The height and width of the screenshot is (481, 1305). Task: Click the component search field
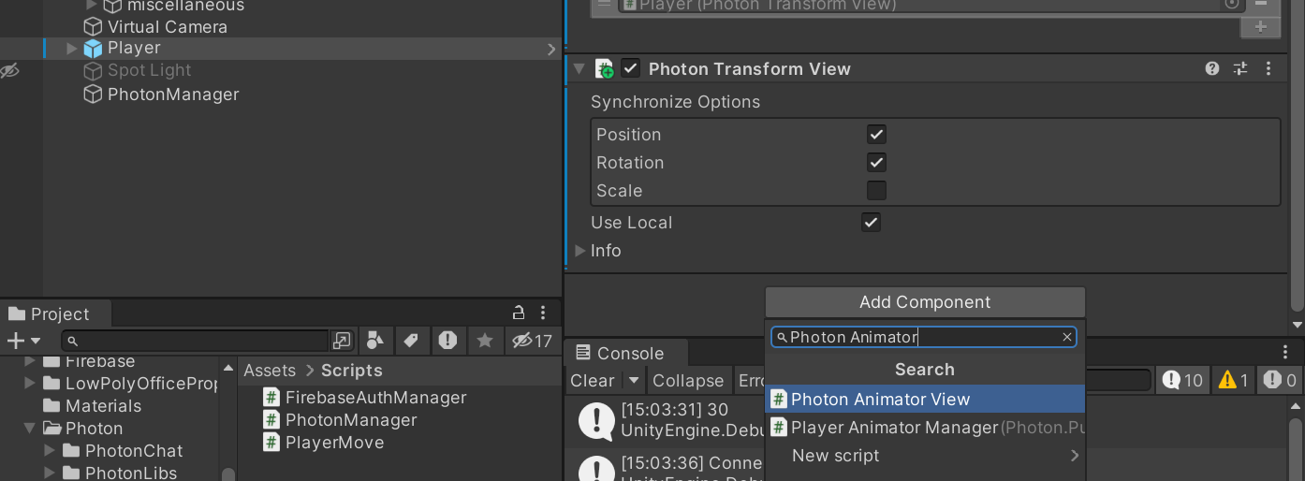(922, 337)
